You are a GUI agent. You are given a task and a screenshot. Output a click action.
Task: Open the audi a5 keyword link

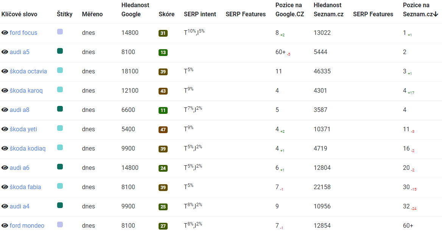[x=19, y=52]
